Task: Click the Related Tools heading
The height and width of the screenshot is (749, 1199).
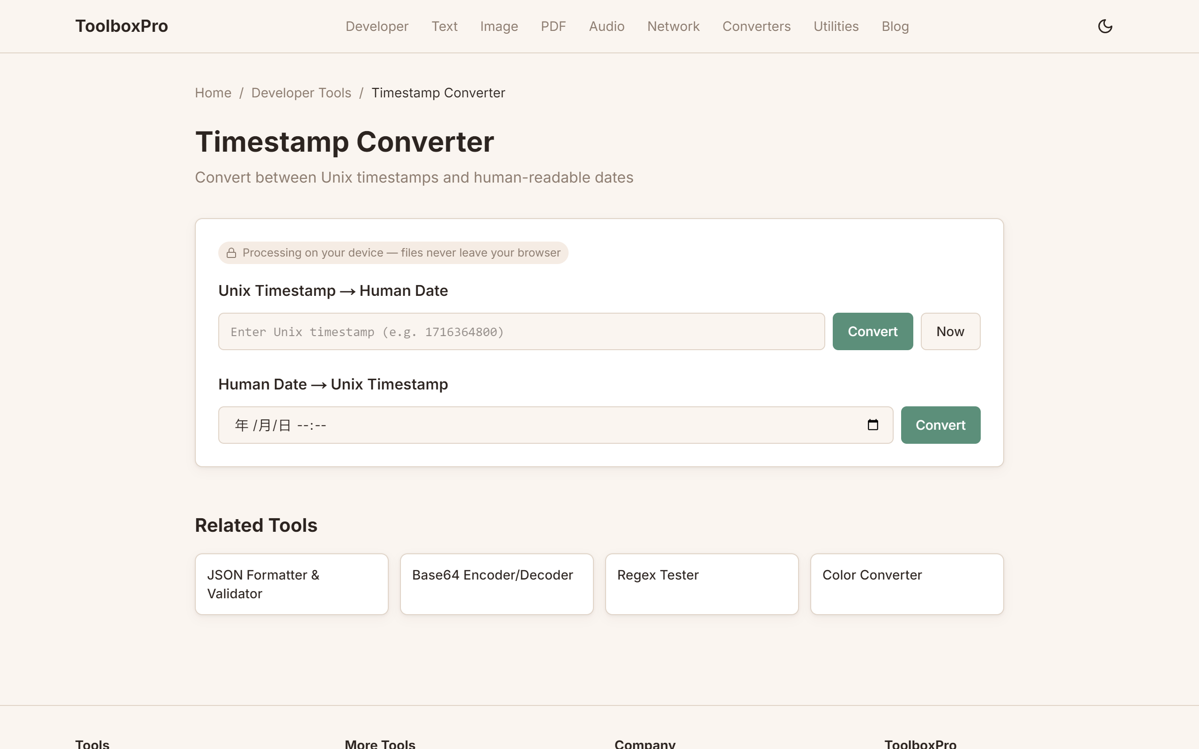Action: pyautogui.click(x=256, y=525)
